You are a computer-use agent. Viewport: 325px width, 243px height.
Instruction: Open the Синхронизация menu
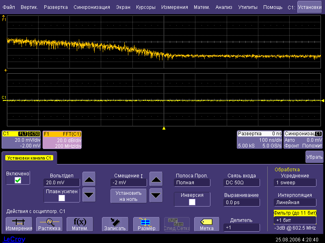pos(92,7)
